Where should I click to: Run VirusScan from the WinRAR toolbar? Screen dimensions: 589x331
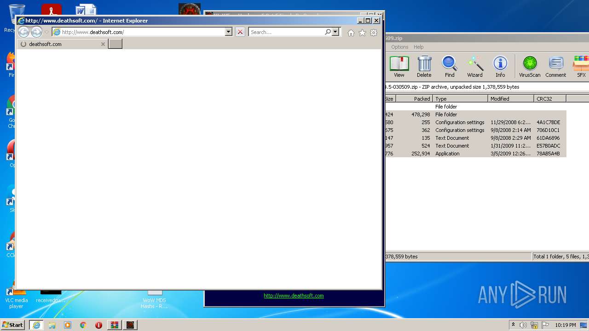tap(530, 67)
